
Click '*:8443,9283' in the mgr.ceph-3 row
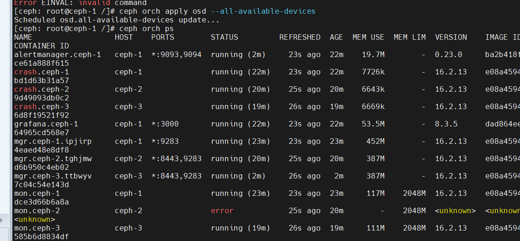(177, 176)
